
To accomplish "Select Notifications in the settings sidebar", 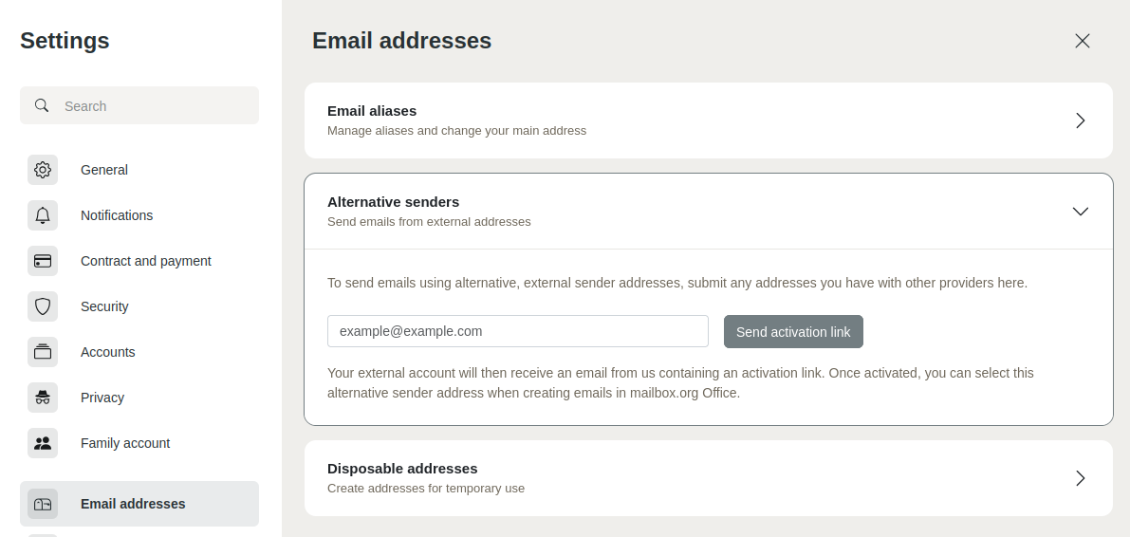I will tap(117, 215).
